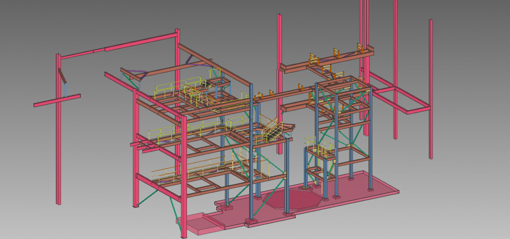510x239 pixels.
Task: Click the brown sloped beam near the top
Action: tap(212, 64)
